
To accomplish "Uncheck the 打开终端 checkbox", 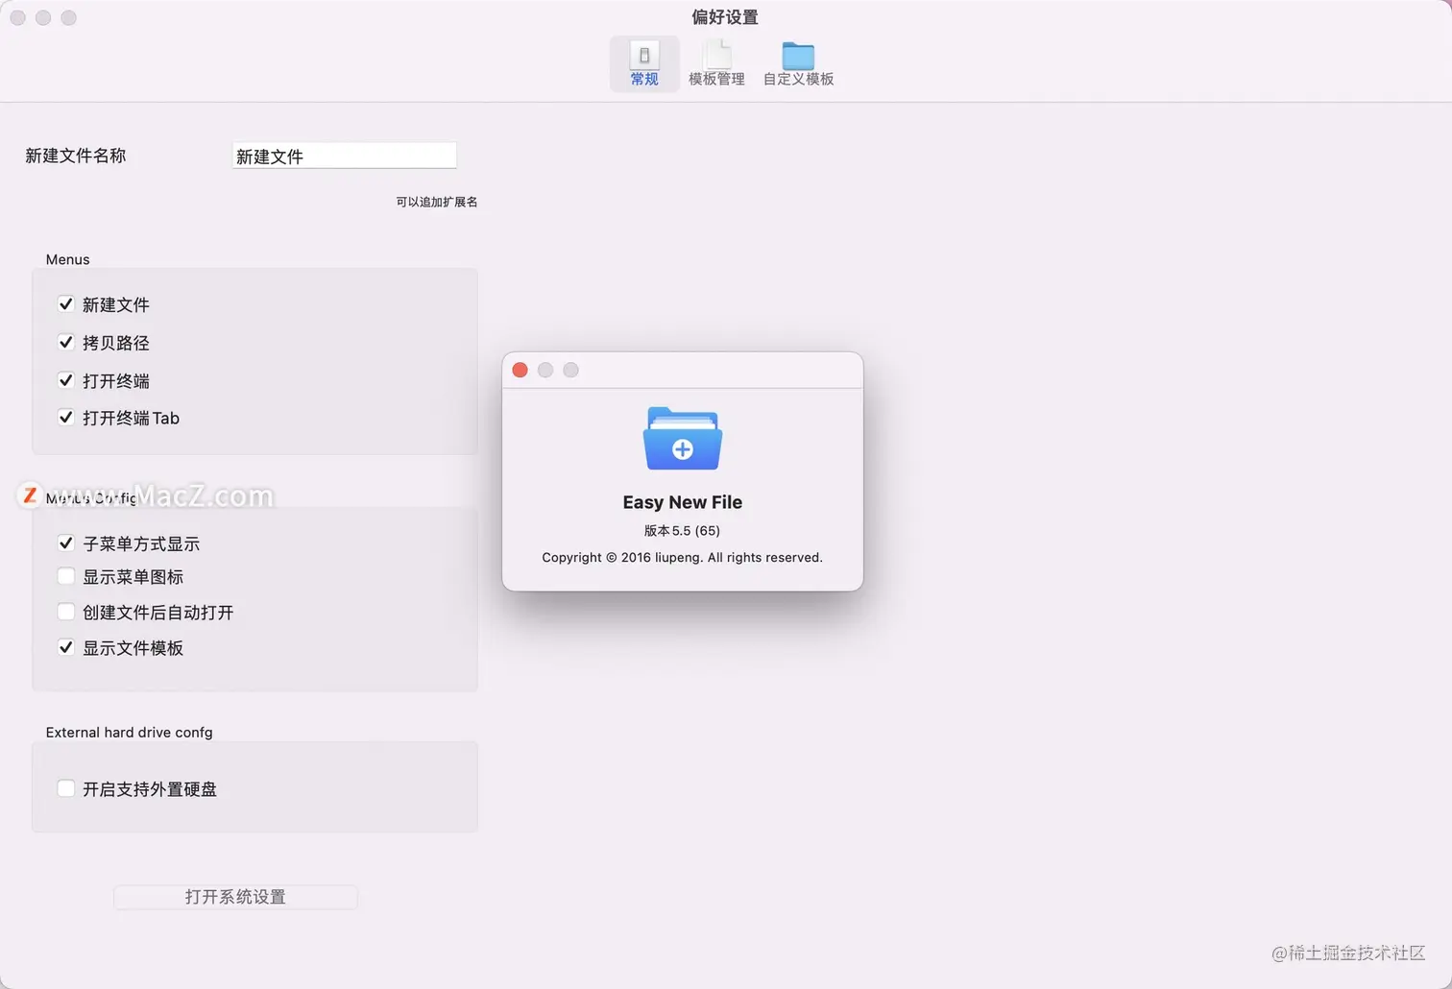I will tap(66, 380).
